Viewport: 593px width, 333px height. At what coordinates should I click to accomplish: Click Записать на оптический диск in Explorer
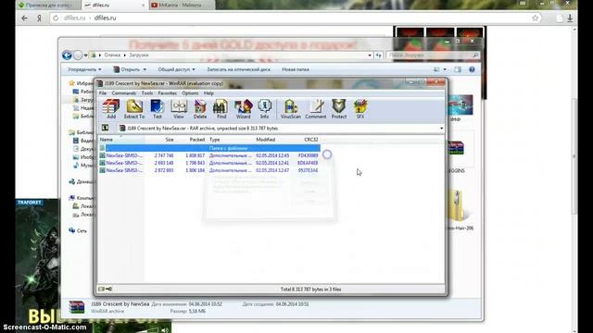(239, 69)
